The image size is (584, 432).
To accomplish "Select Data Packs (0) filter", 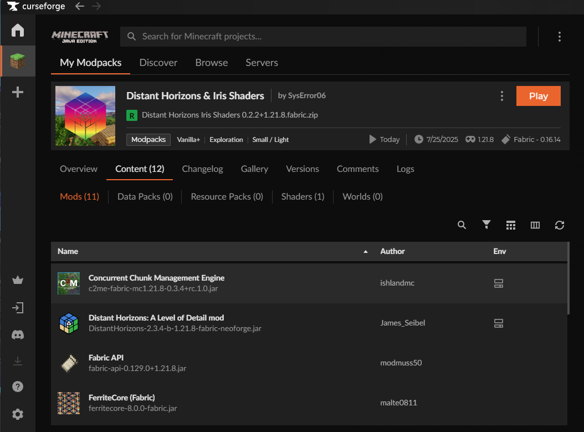I will pyautogui.click(x=145, y=196).
